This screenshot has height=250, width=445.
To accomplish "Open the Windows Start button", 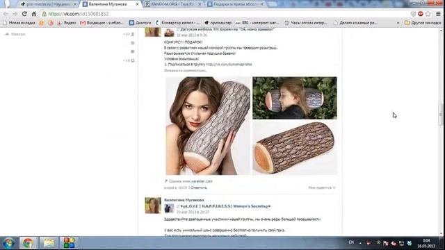I will (x=9, y=243).
